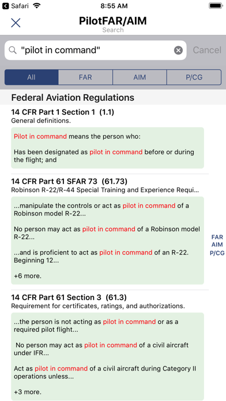The width and height of the screenshot is (226, 401).
Task: Return to Safari via back arrow
Action: tap(5, 6)
